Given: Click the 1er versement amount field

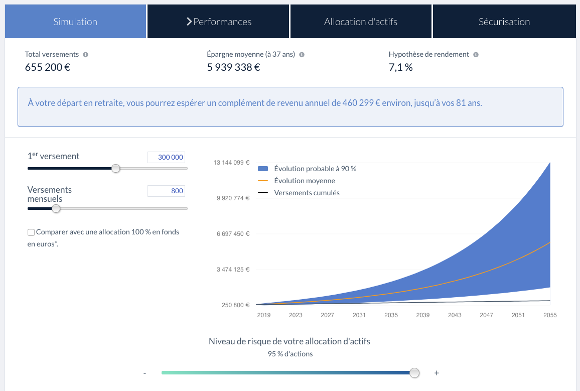Looking at the screenshot, I should coord(166,157).
